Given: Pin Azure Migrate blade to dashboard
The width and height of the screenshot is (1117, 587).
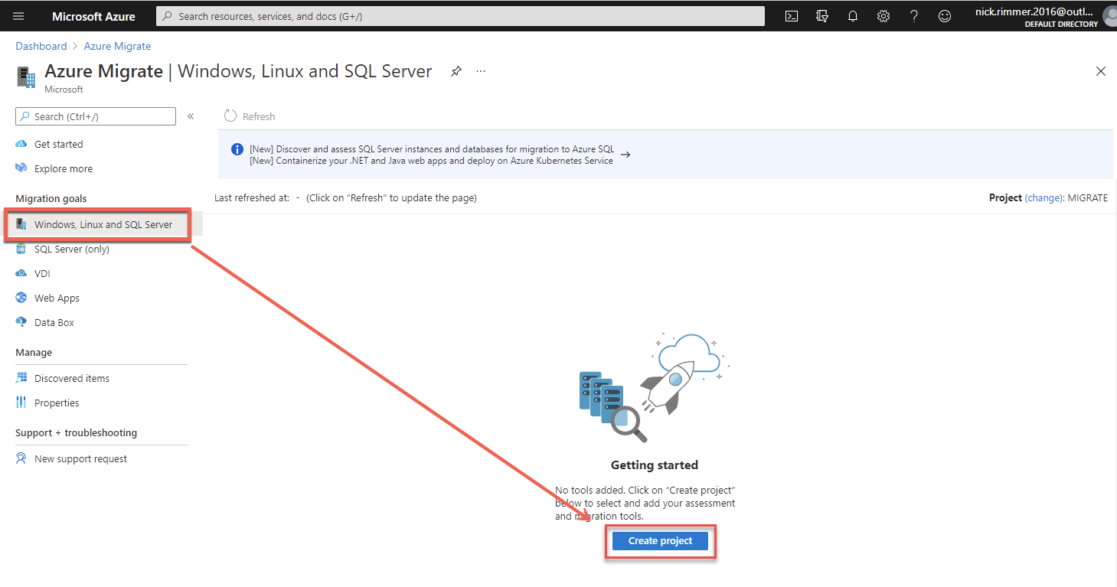Looking at the screenshot, I should coord(456,71).
